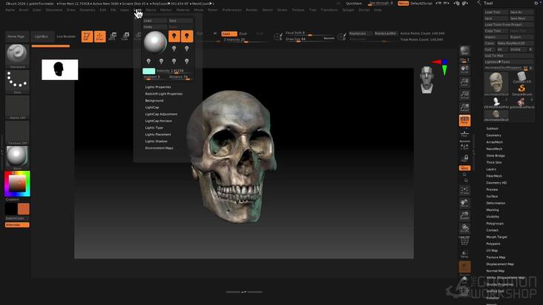Click the lock camera icon
The width and height of the screenshot is (543, 305).
click(x=464, y=158)
